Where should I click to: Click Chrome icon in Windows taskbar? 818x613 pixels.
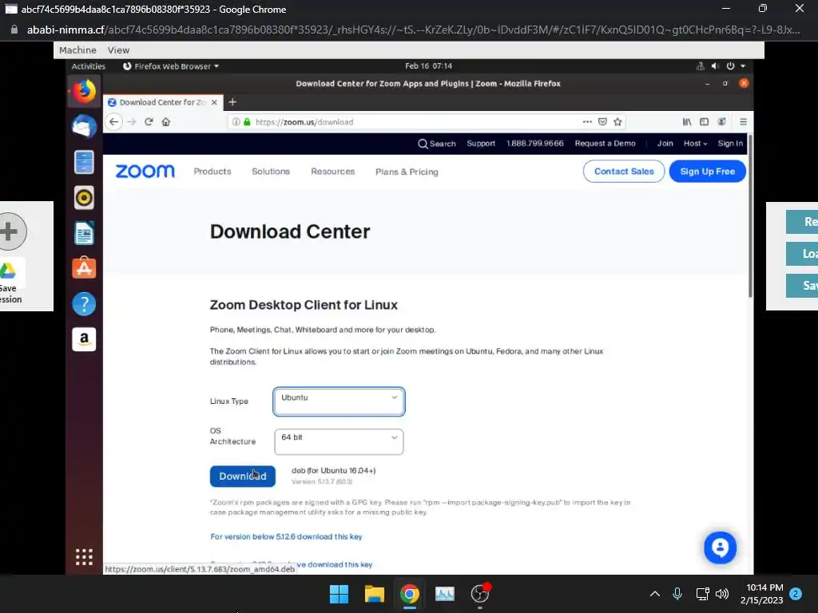(410, 594)
